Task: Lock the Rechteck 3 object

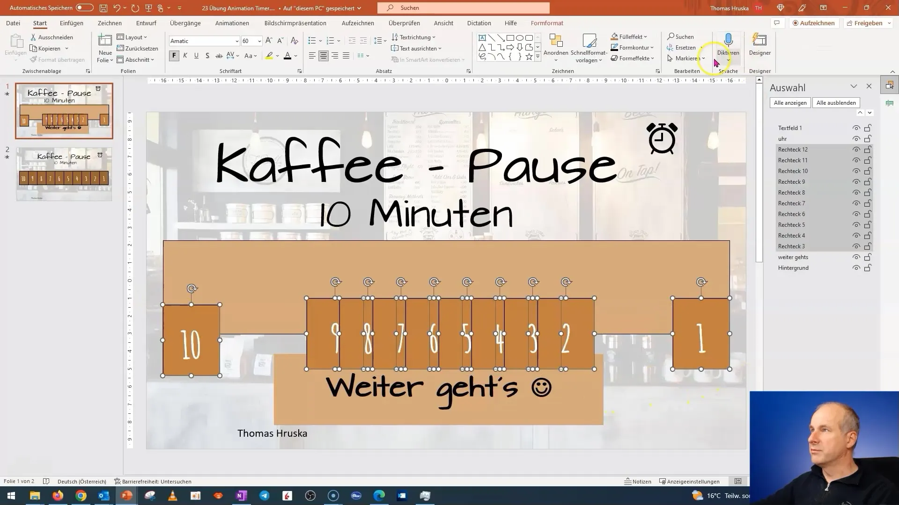Action: coord(868,246)
